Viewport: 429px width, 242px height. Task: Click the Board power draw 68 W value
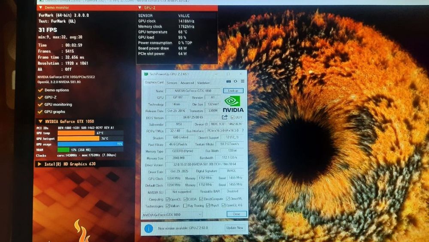pos(182,48)
